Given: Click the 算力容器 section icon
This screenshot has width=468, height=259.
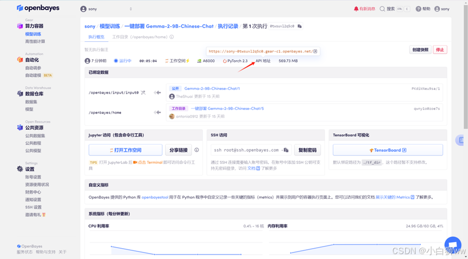Looking at the screenshot, I should click(19, 26).
